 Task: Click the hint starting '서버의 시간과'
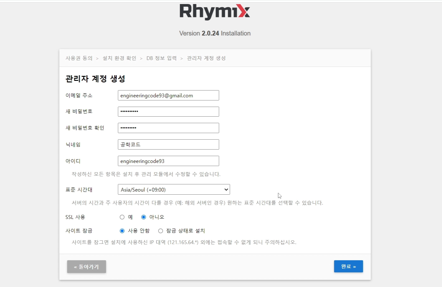tap(197, 203)
